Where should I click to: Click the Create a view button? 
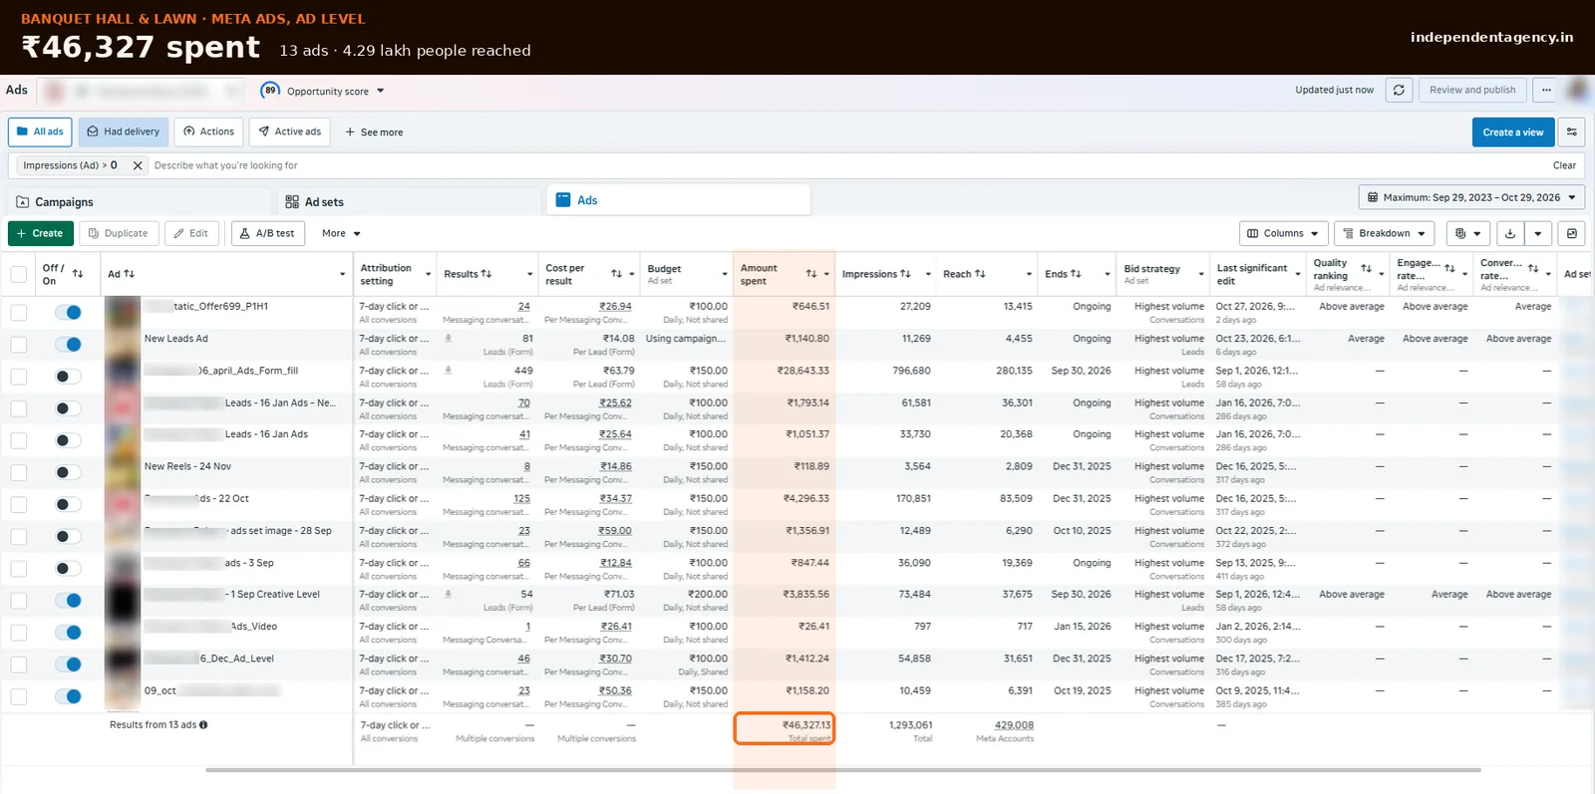click(1512, 132)
